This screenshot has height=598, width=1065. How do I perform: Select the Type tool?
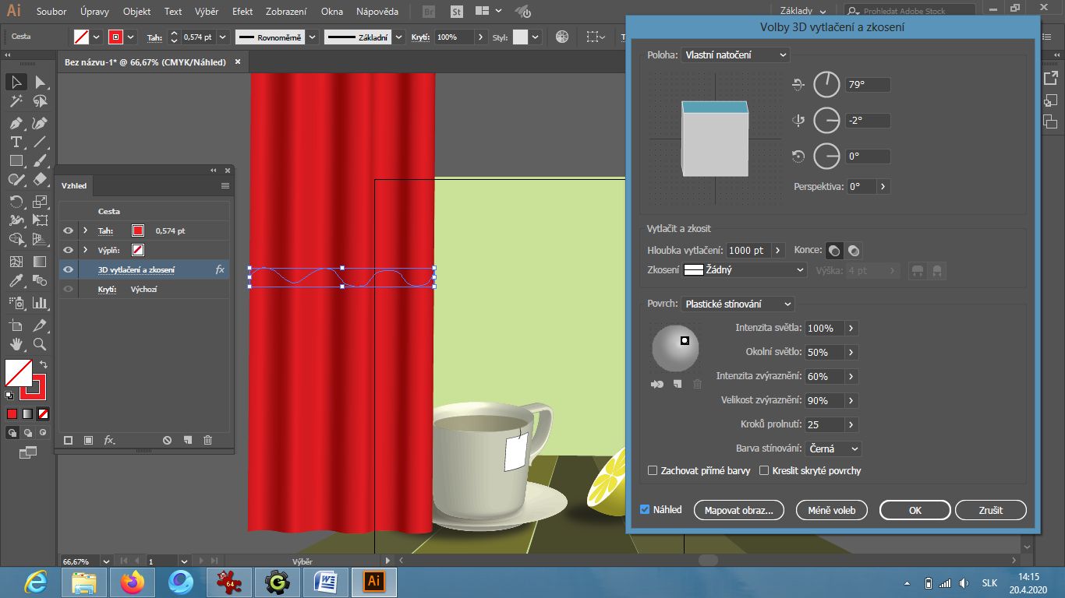[x=16, y=142]
